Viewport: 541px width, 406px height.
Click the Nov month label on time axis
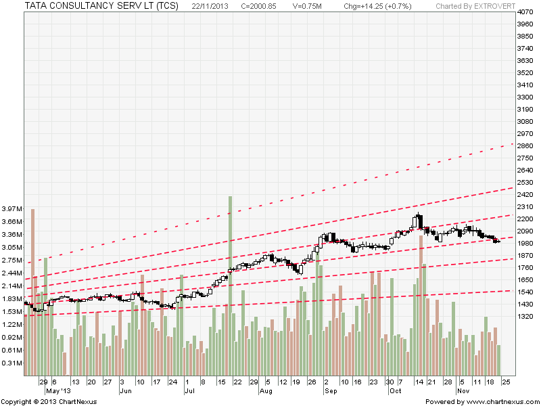click(x=463, y=391)
